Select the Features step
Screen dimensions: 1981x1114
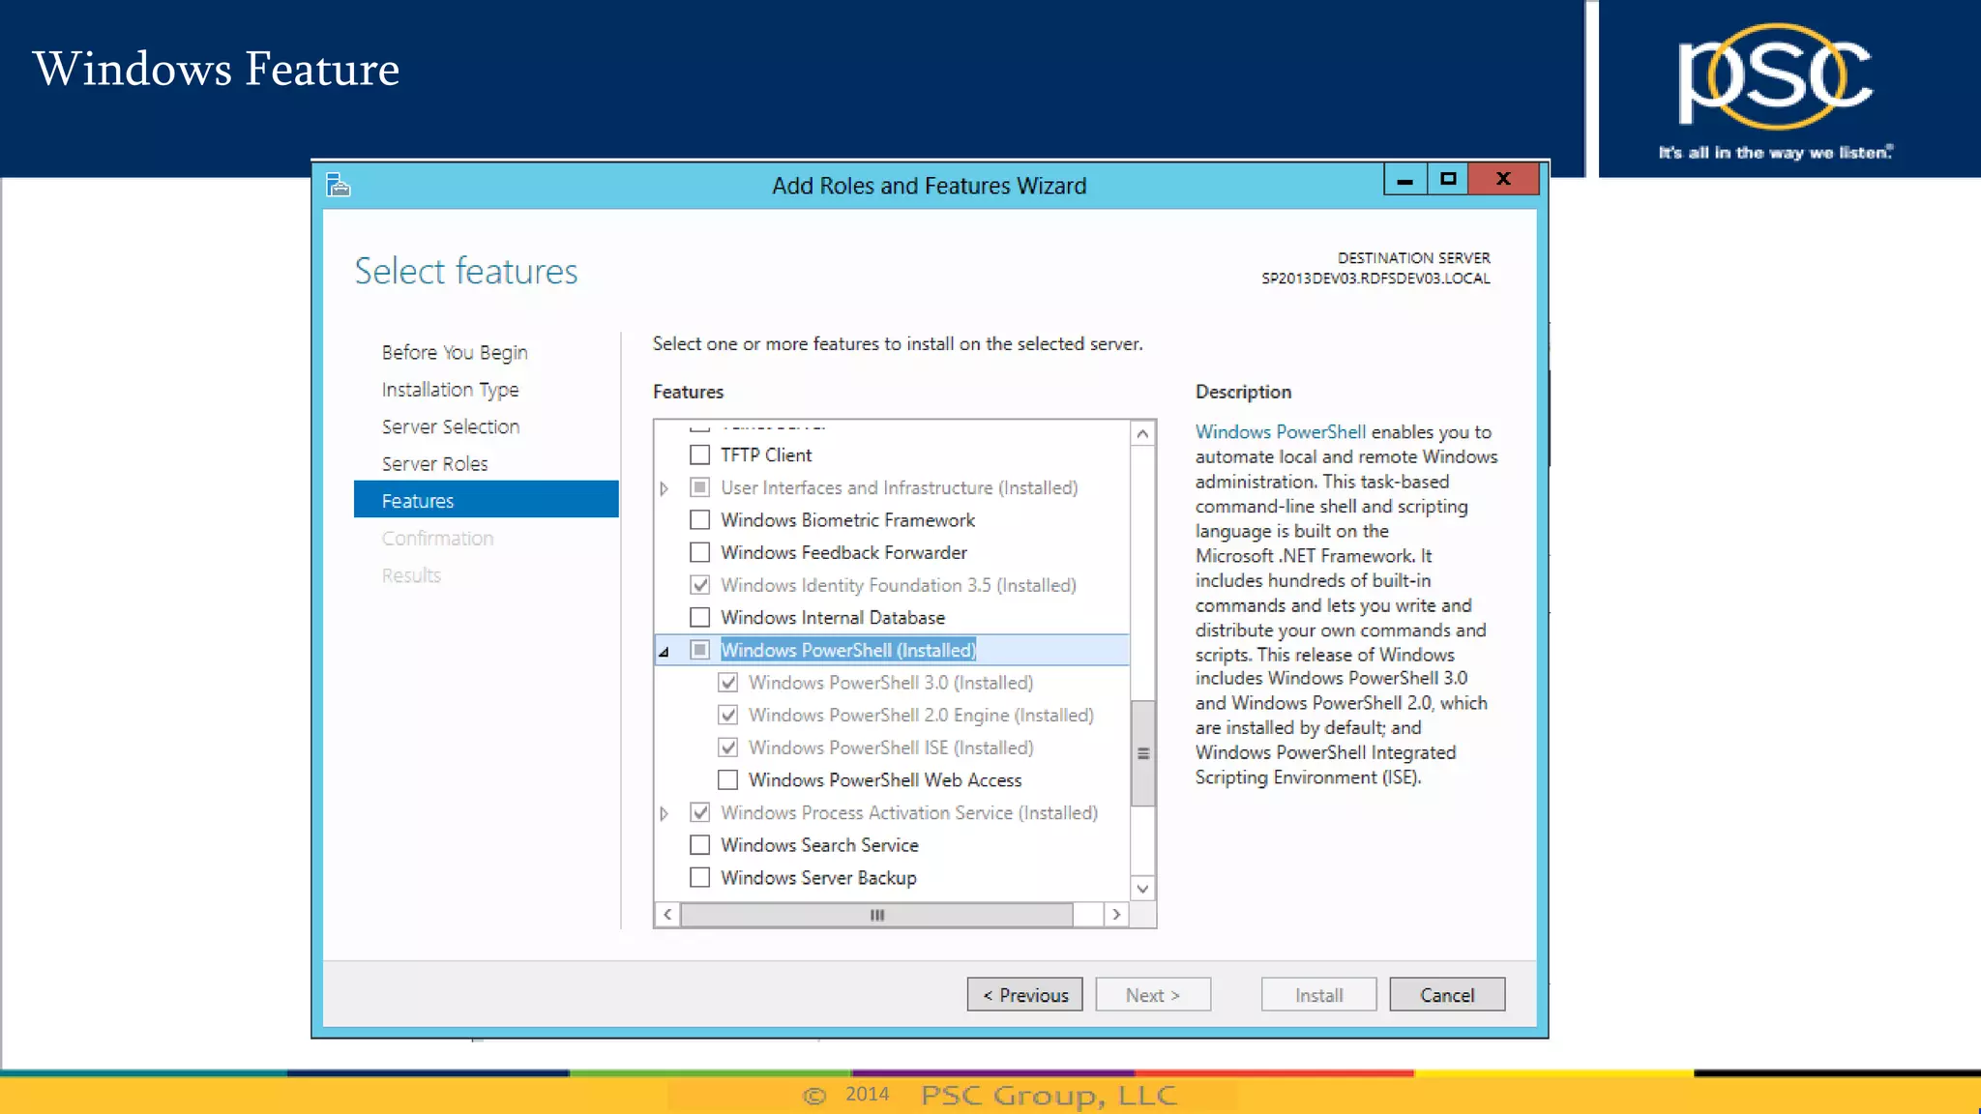click(x=487, y=500)
